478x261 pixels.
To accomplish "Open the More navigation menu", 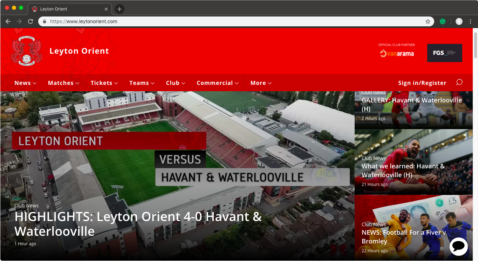I will (261, 83).
